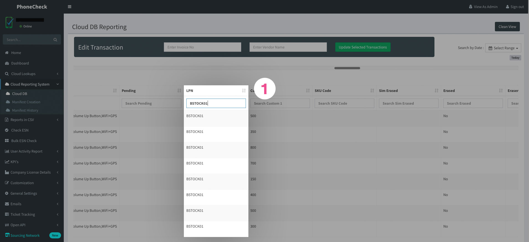The width and height of the screenshot is (529, 242).
Task: Click the Manifest Creation cloud icon
Action: [8, 102]
